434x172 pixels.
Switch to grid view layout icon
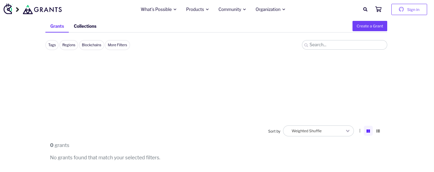click(368, 131)
